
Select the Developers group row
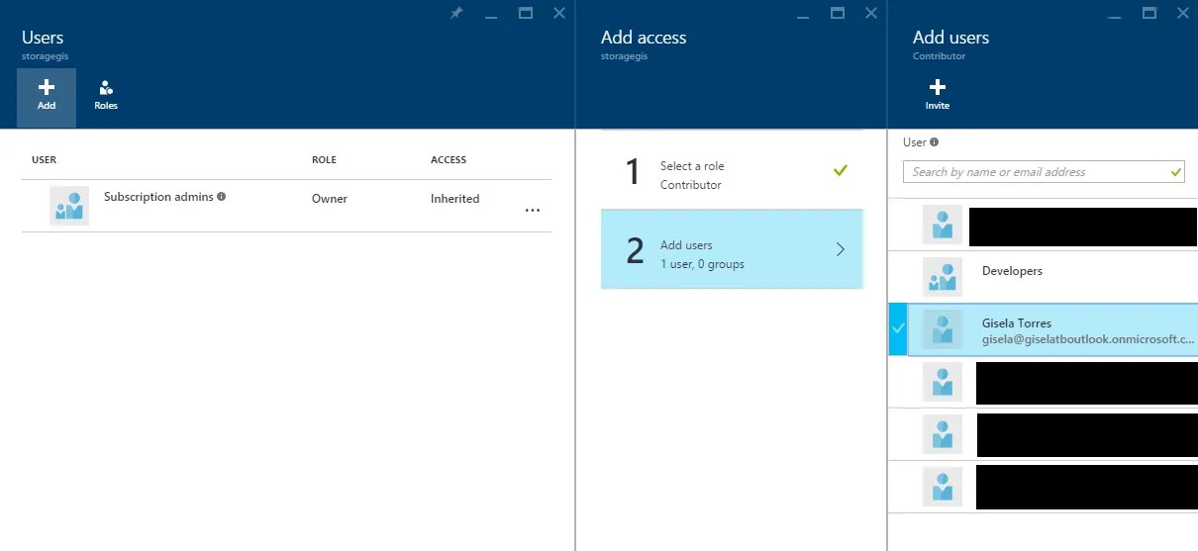click(1044, 277)
